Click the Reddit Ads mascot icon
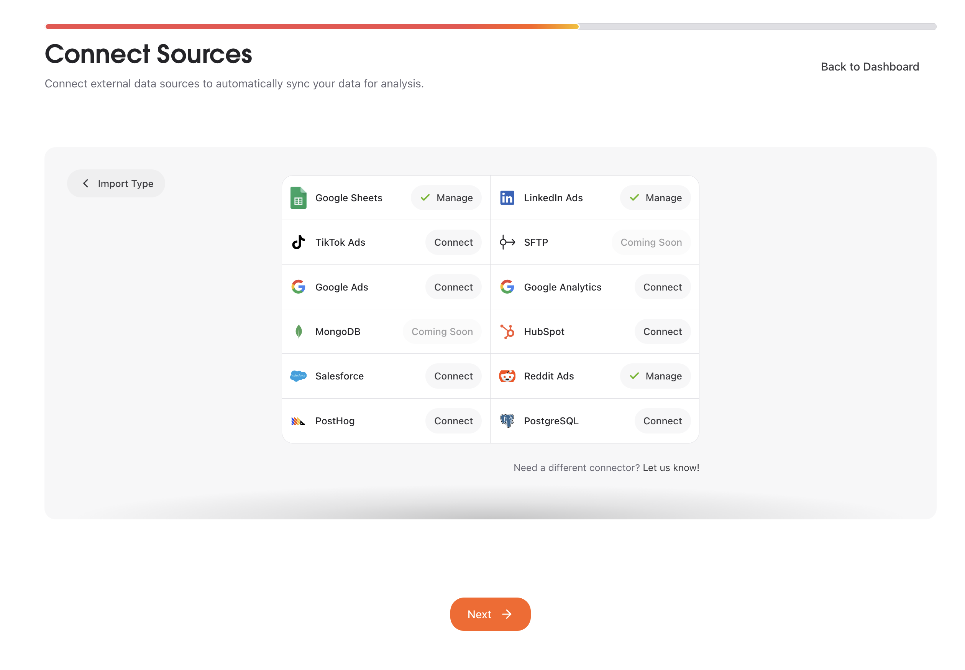 point(507,376)
